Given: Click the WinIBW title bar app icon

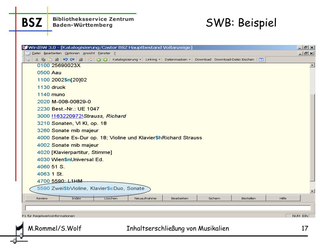Looking at the screenshot, I should (x=25, y=47).
